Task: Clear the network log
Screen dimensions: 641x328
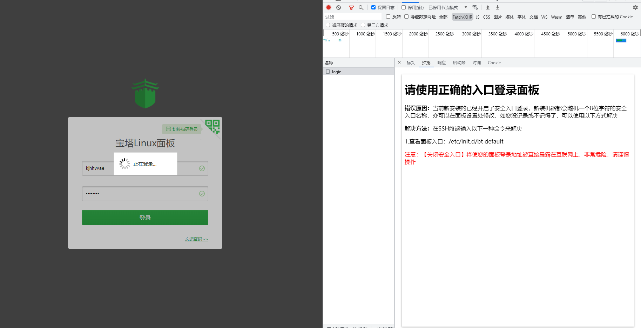Action: pyautogui.click(x=338, y=7)
